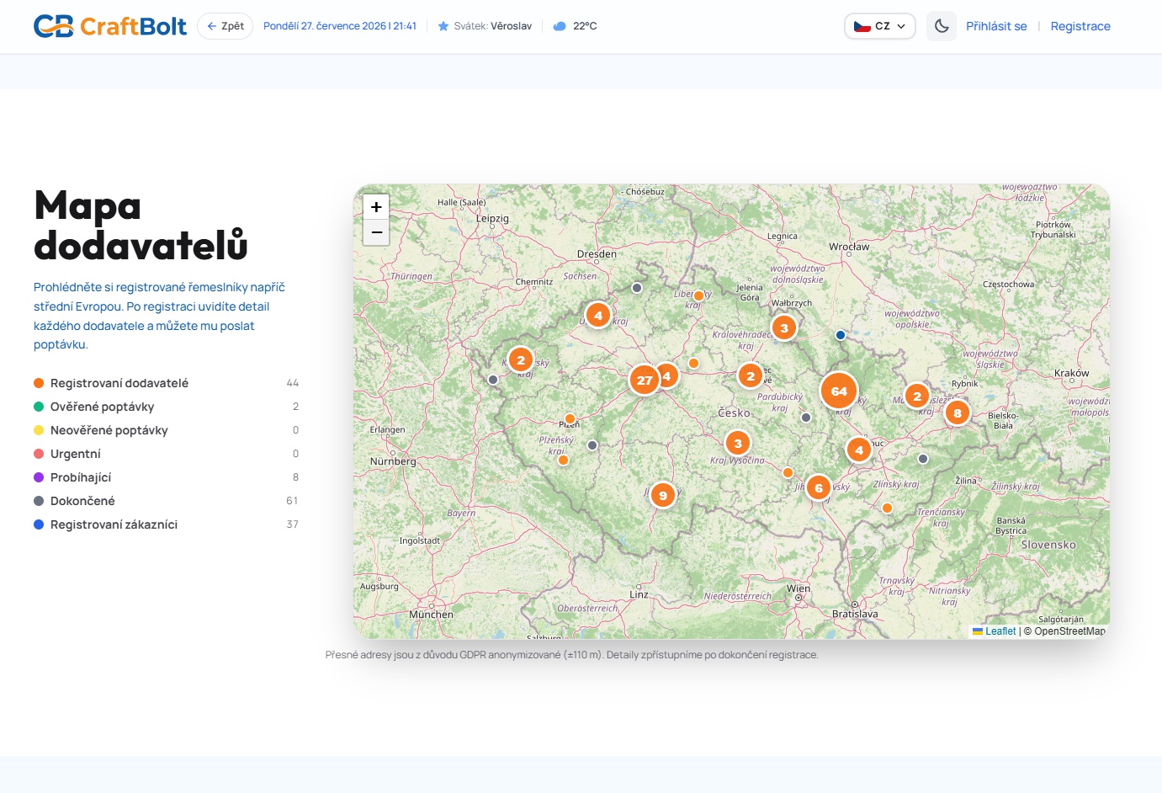The width and height of the screenshot is (1162, 793).
Task: Click the Přihlásit se link
Action: click(996, 26)
